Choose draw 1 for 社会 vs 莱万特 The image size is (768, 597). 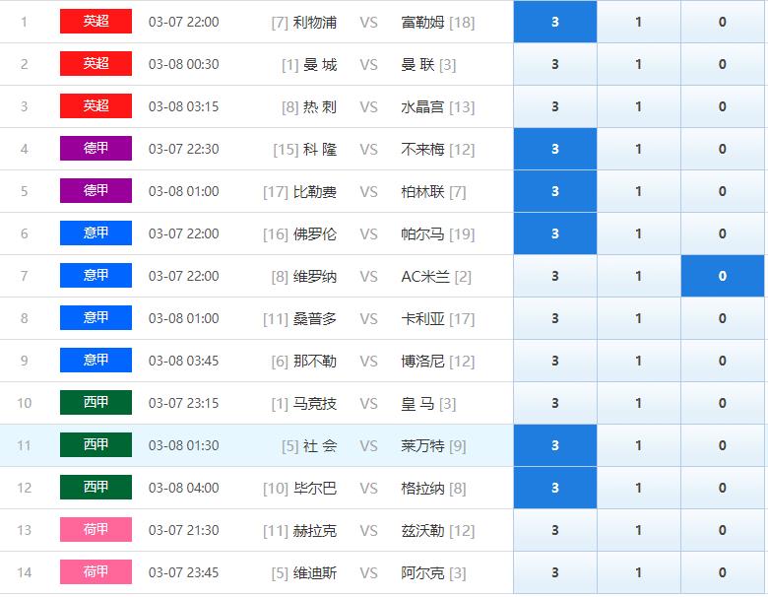point(639,445)
